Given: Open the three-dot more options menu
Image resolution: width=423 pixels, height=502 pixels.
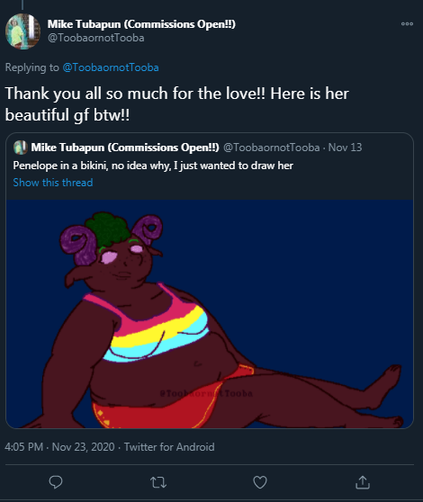Looking at the screenshot, I should point(407,23).
